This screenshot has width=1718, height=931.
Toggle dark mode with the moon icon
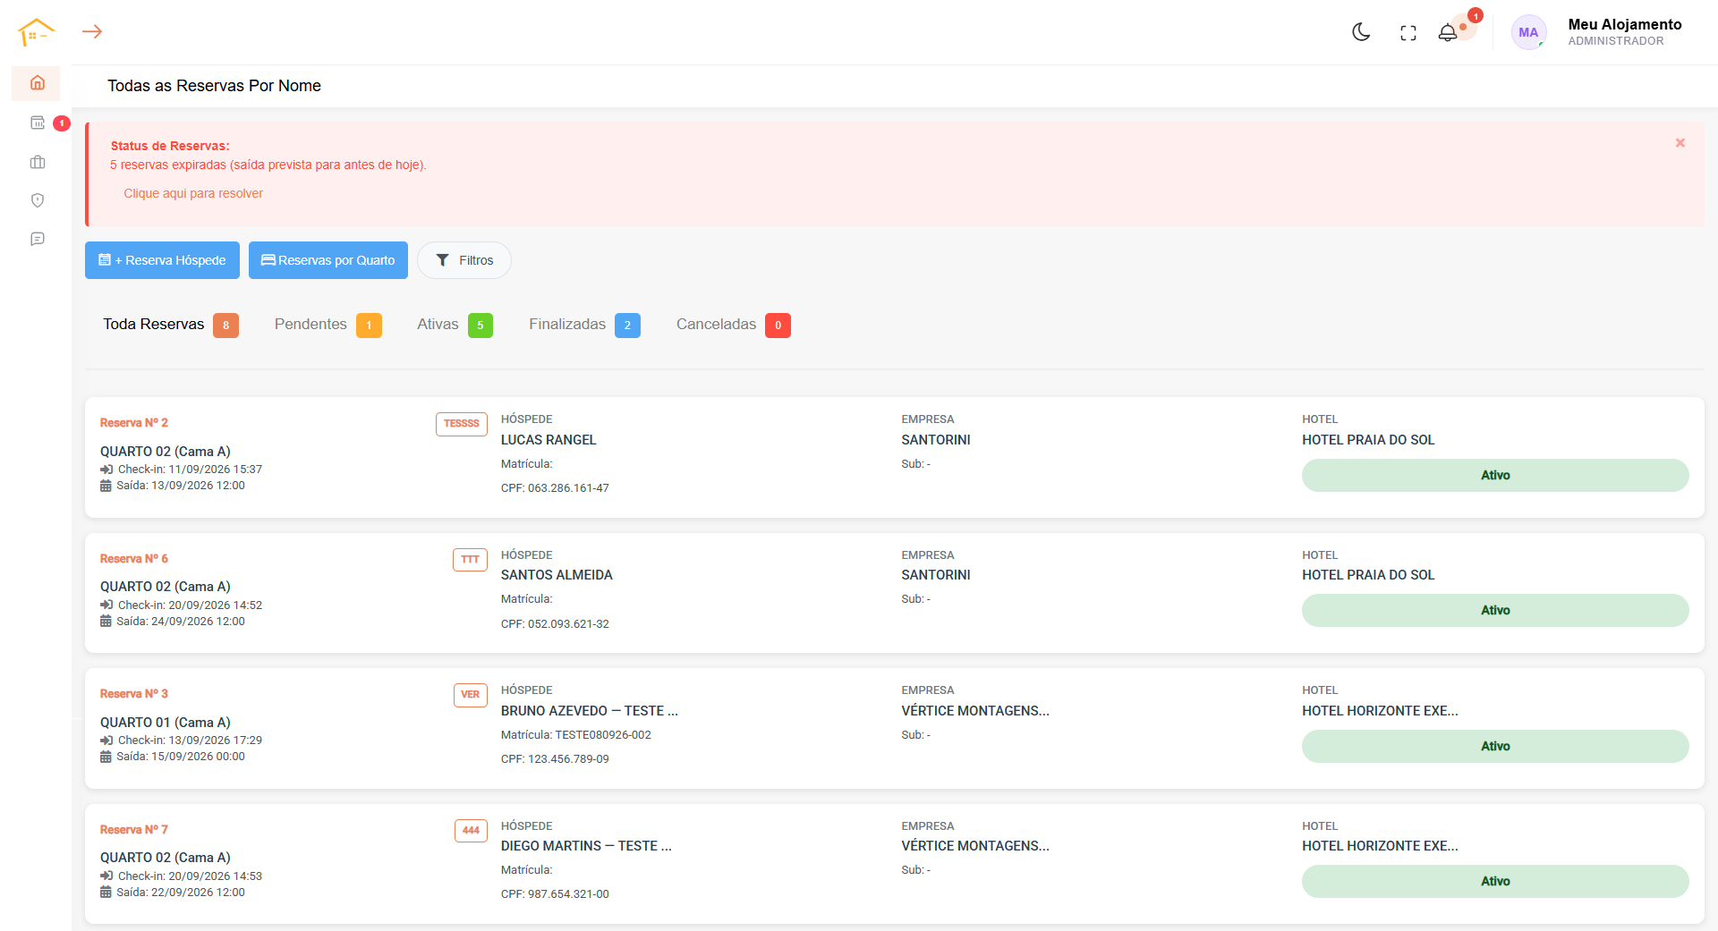tap(1361, 32)
